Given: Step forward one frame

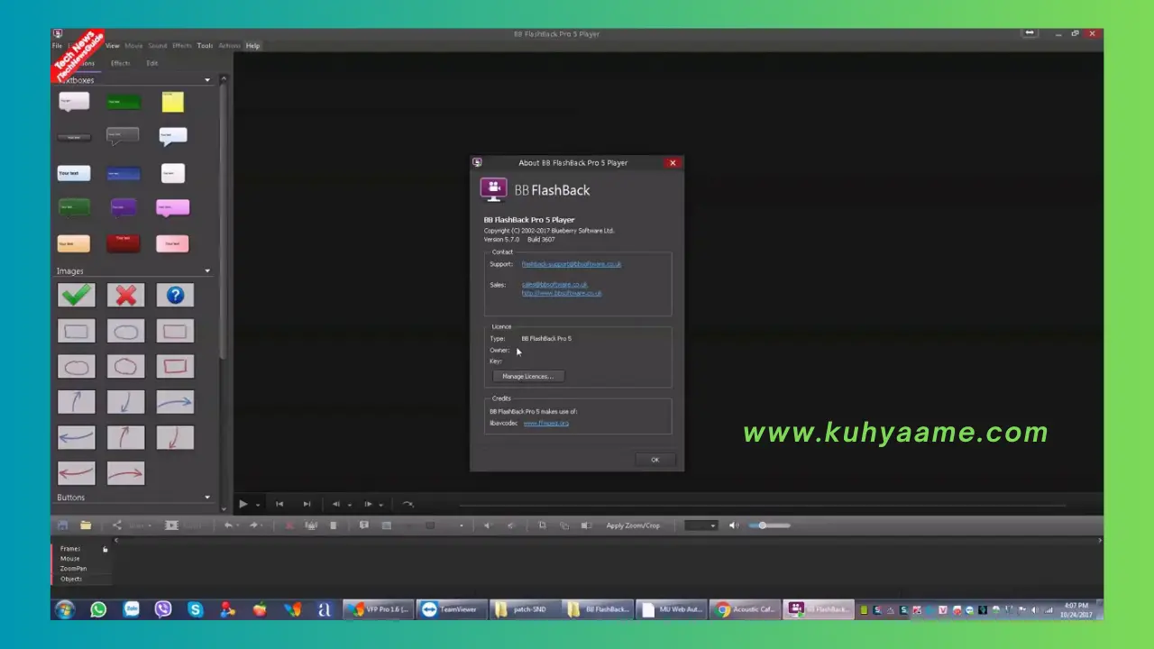Looking at the screenshot, I should click(368, 505).
